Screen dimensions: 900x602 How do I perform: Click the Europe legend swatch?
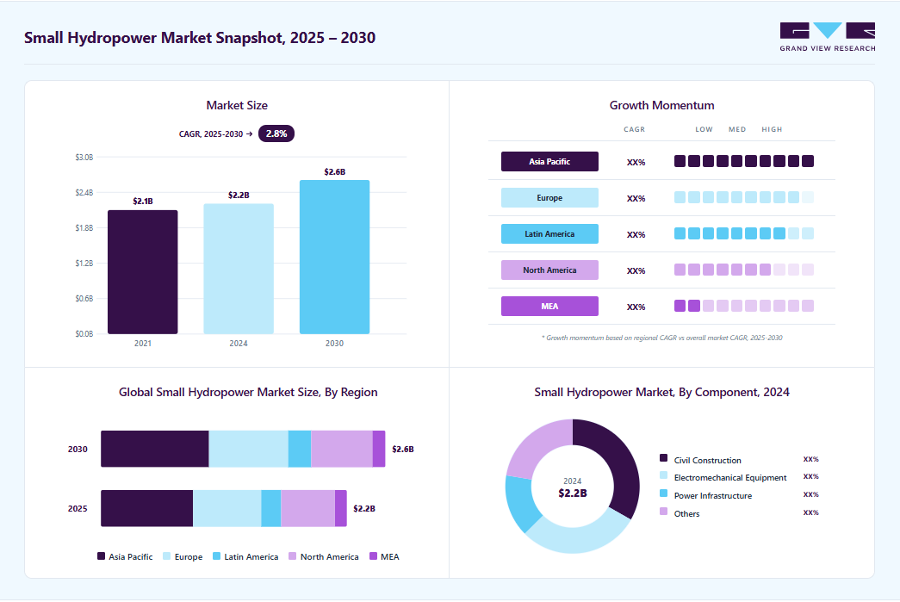(167, 556)
